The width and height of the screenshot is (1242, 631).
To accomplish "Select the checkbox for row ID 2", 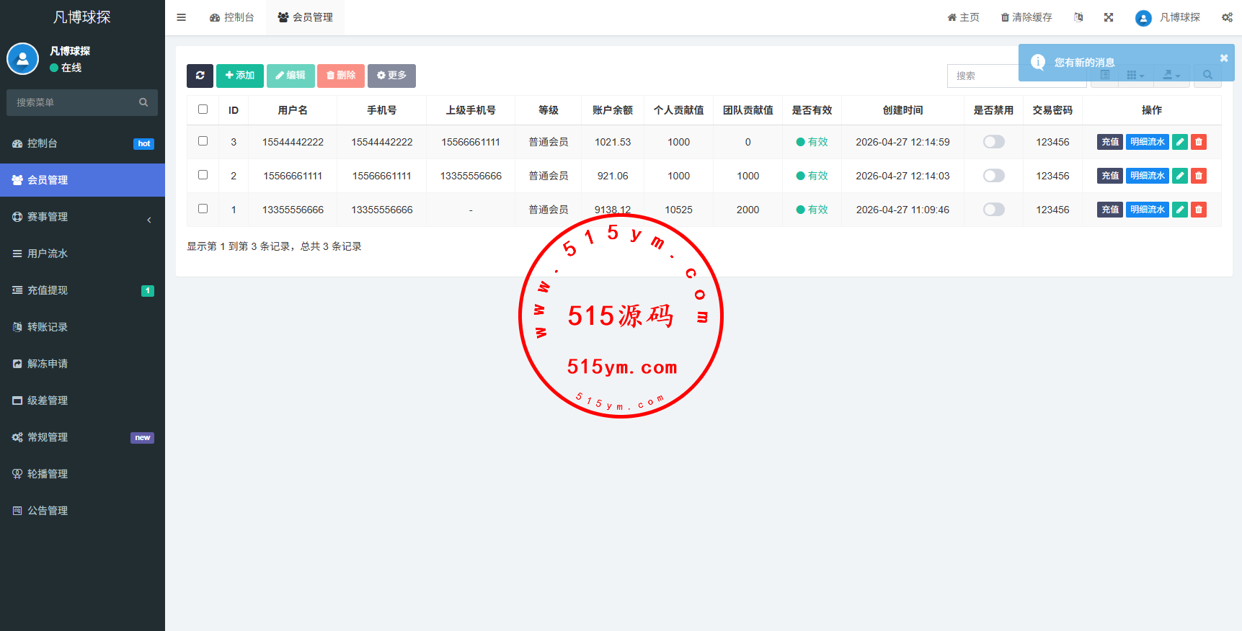I will [x=203, y=175].
